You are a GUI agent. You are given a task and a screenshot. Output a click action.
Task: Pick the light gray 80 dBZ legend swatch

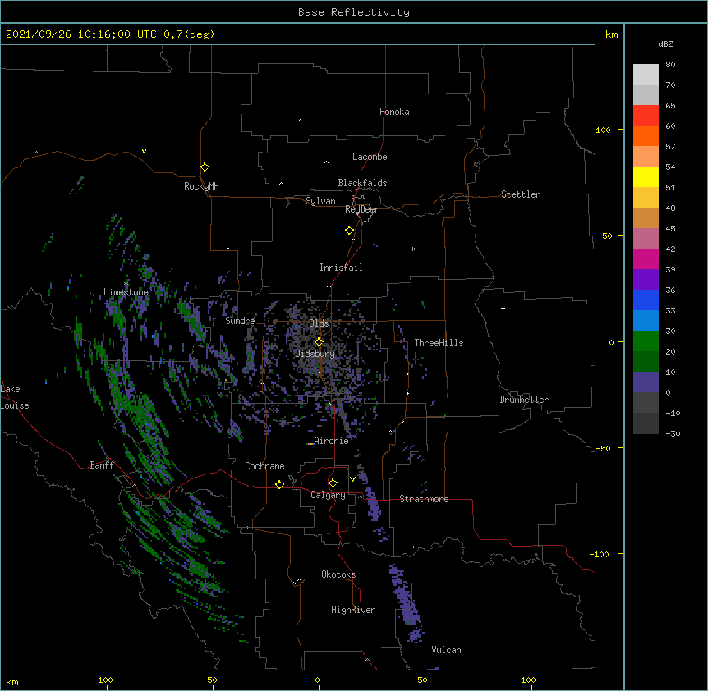point(646,75)
